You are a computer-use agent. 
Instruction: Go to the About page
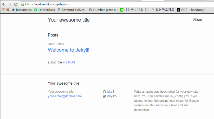tap(197, 20)
